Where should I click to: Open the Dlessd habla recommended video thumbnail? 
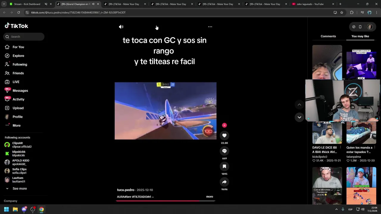pos(361,62)
